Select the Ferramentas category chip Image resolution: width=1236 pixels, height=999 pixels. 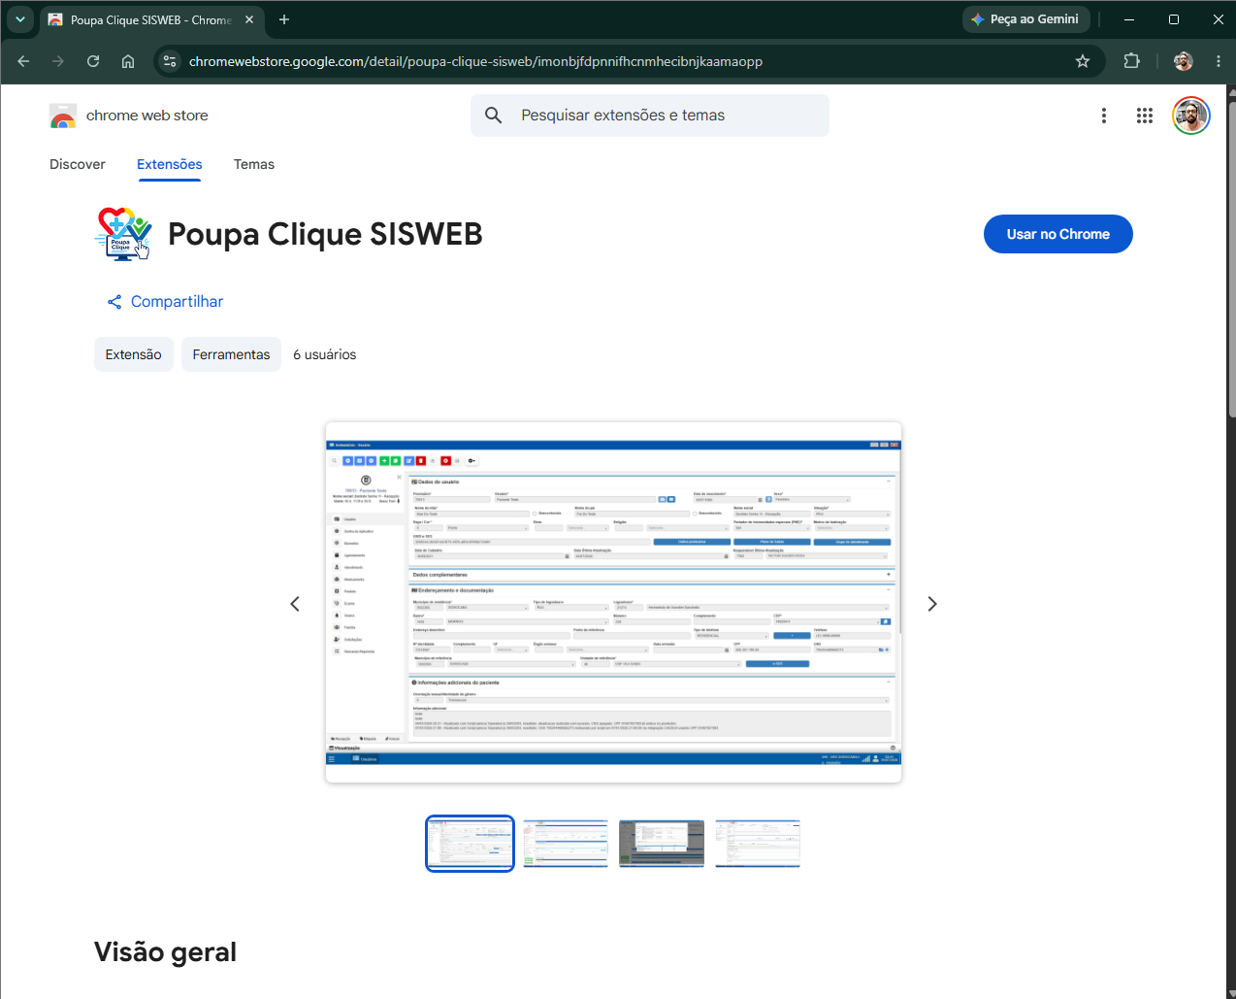click(x=231, y=354)
